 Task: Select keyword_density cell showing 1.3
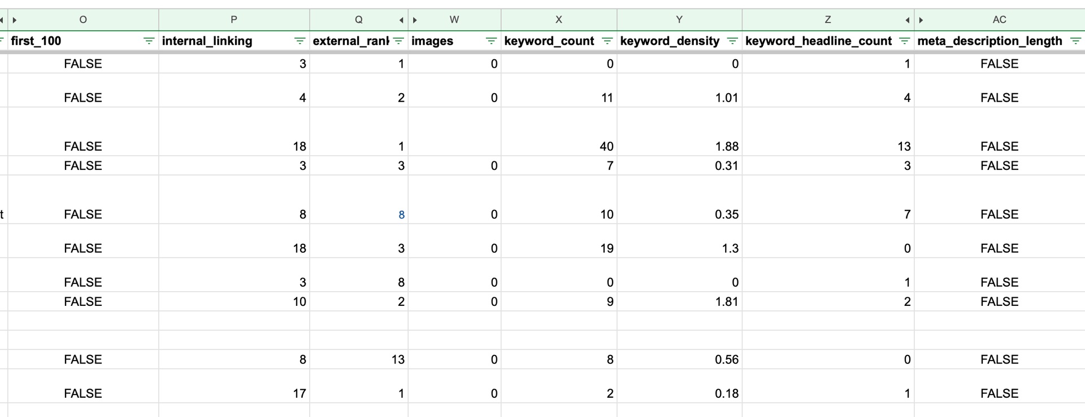679,241
